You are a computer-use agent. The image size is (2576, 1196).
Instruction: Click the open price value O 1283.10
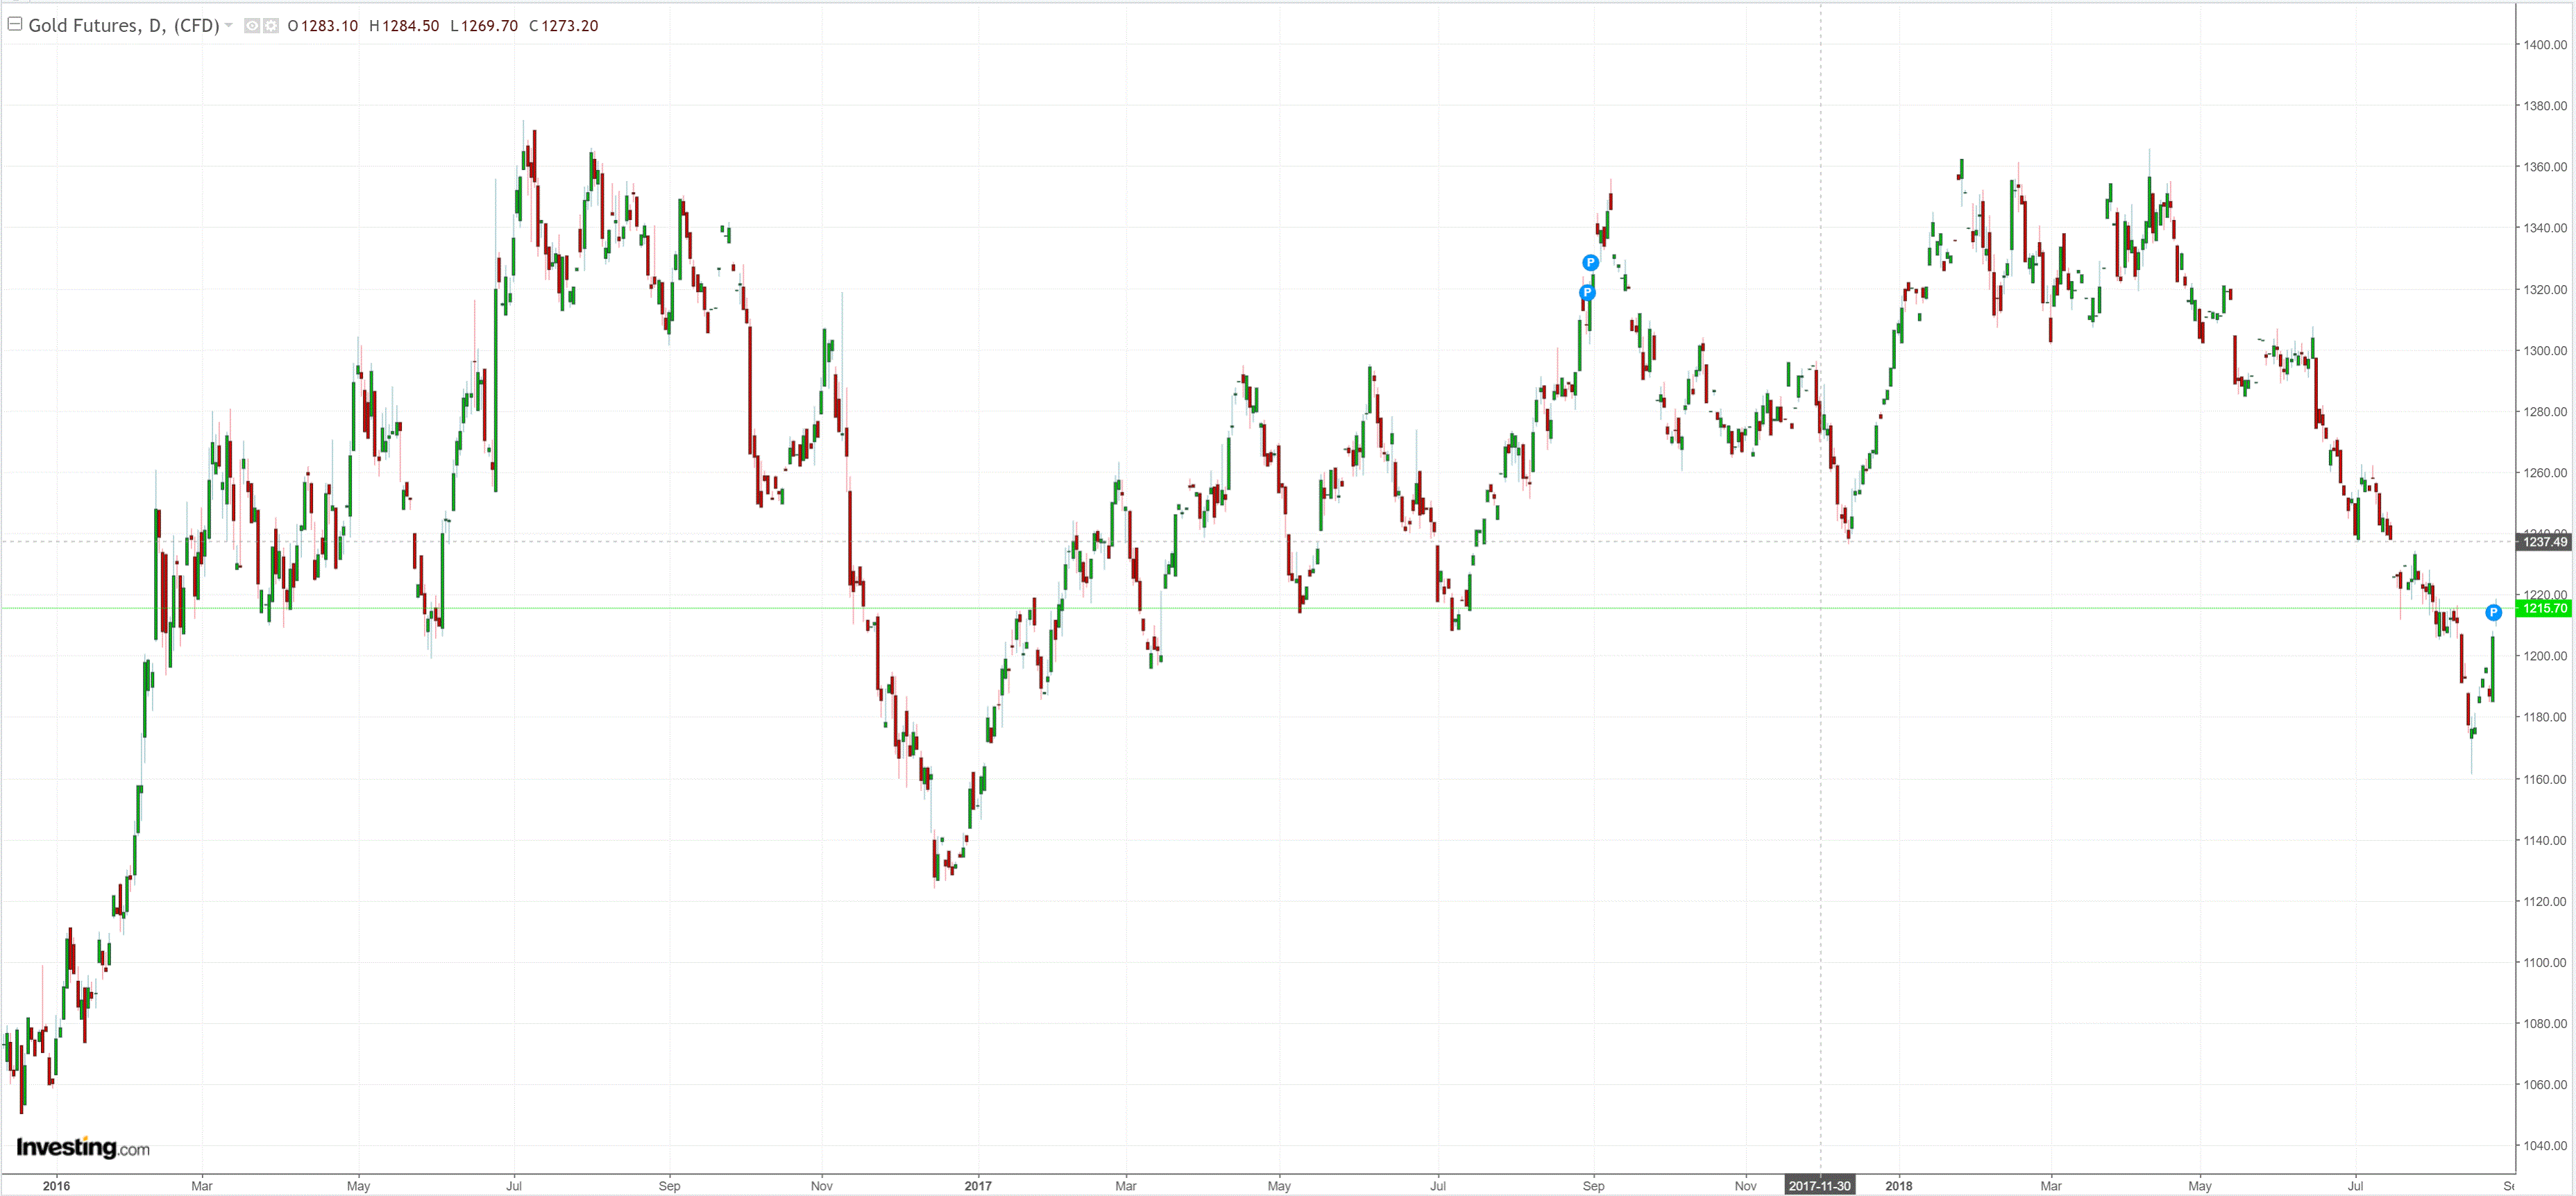click(x=322, y=26)
